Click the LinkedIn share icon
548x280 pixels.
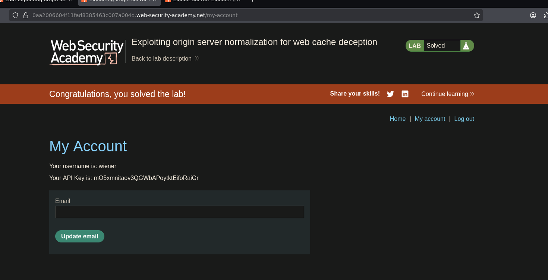[405, 94]
